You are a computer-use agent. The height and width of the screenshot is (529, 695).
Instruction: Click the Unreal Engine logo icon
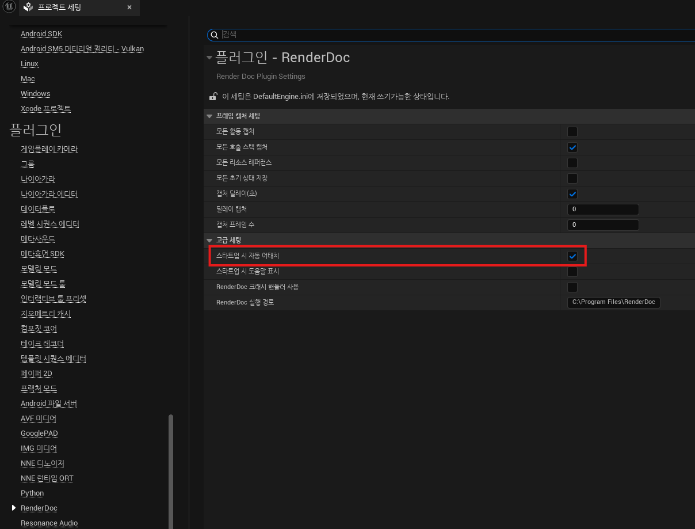click(9, 7)
